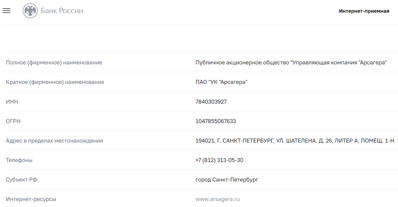Screen dimensions: 398x207
Task: Open the hamburger menu icon
Action: click(x=6, y=11)
